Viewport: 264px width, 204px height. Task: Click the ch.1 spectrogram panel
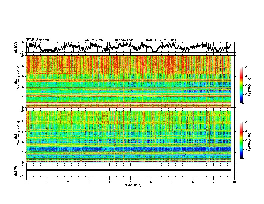pos(129,81)
